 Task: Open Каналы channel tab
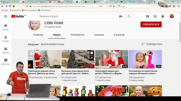tap(99, 35)
